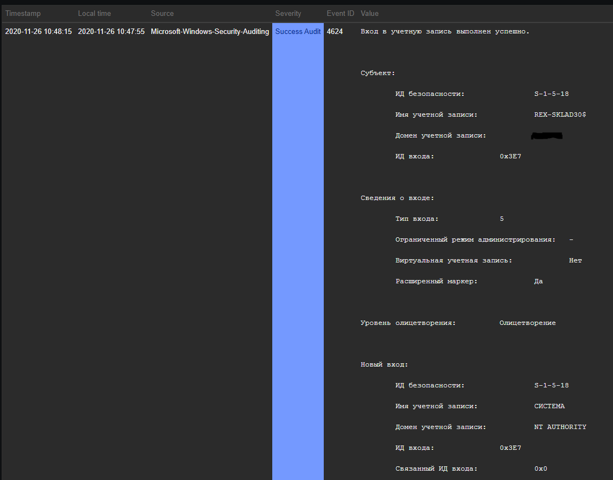Select the Microsoft-Windows-Security-Auditing source text

point(209,31)
